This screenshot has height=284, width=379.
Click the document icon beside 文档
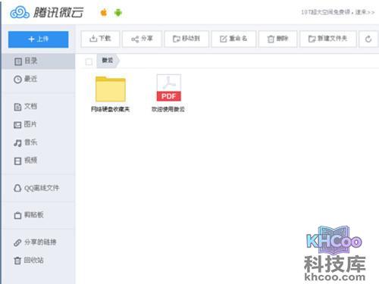pyautogui.click(x=17, y=107)
